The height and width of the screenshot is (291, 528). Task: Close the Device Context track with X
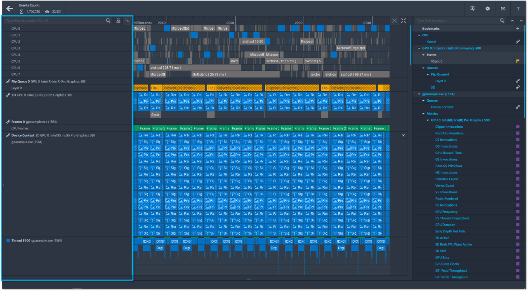click(x=403, y=135)
